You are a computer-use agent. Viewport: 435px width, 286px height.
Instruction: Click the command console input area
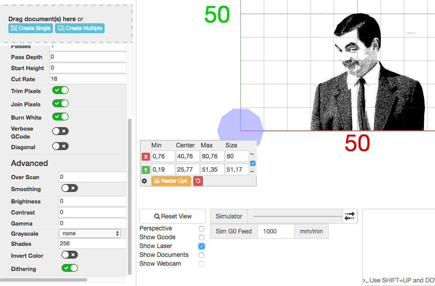pyautogui.click(x=399, y=280)
